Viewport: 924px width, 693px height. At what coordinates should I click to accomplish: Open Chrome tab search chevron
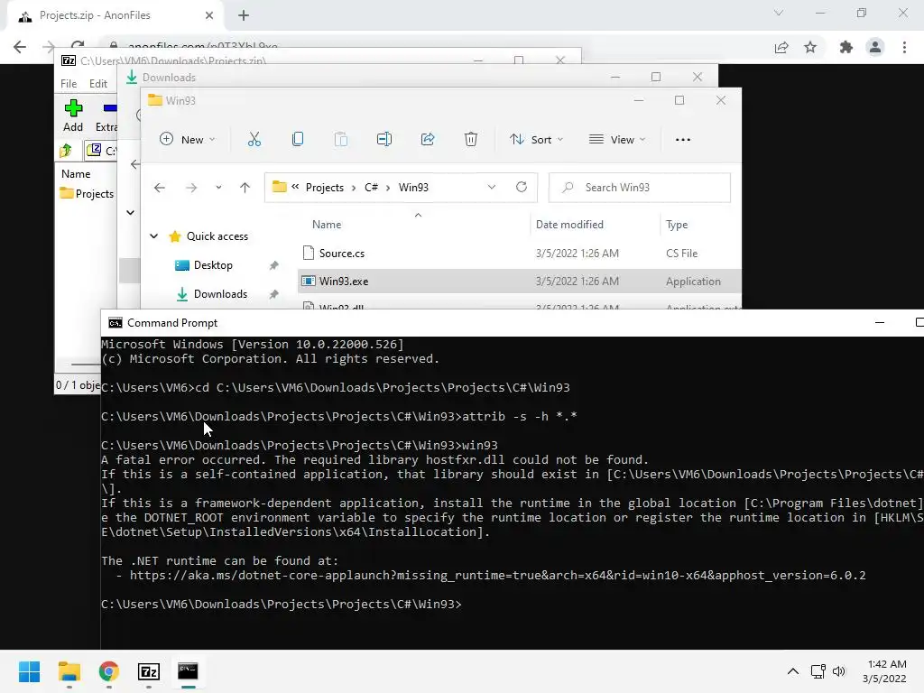779,13
